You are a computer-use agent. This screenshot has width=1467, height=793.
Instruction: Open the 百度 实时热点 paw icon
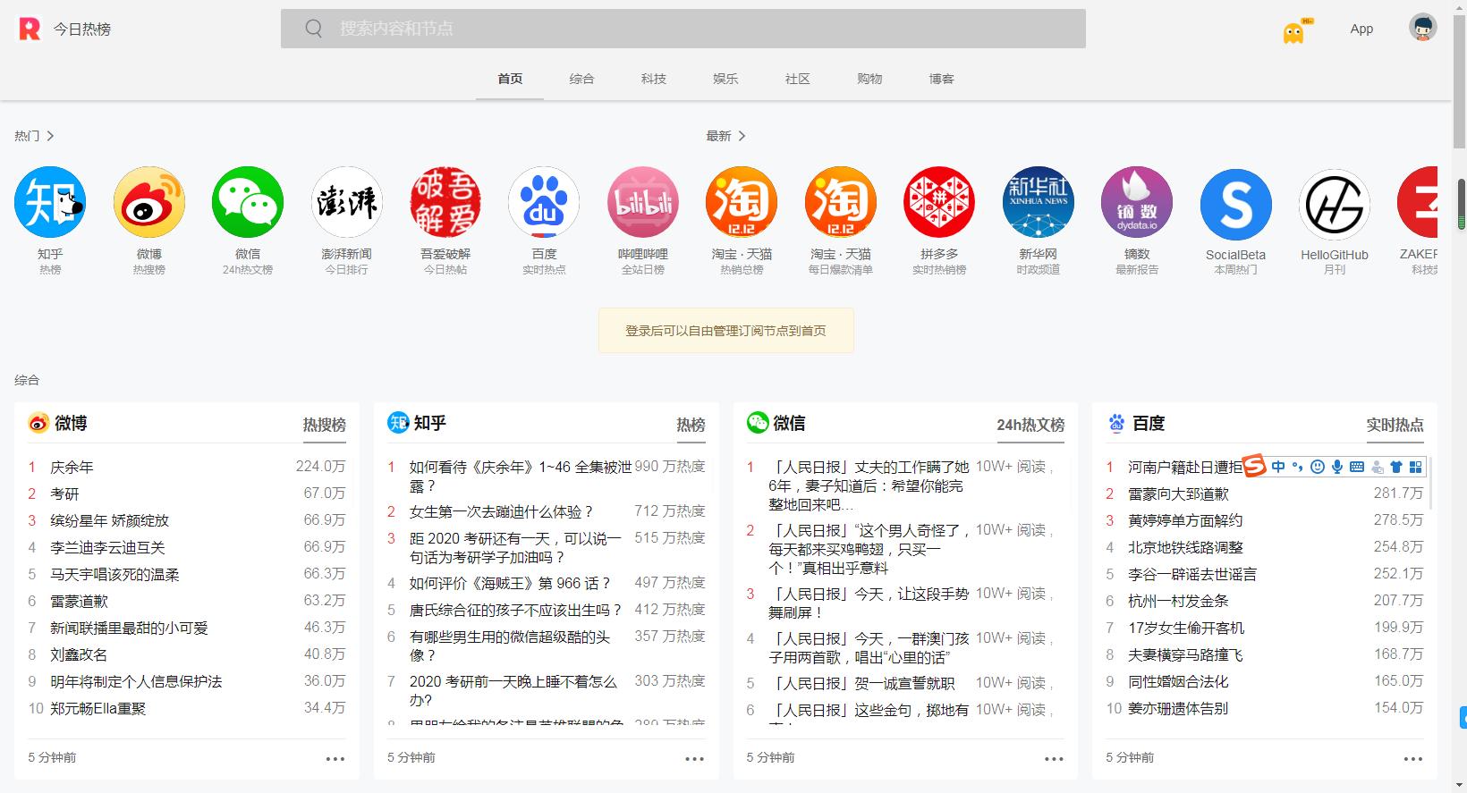(x=544, y=202)
